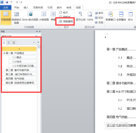Switch to the 邮件 ribbon tab
Image resolution: width=136 pixels, height=133 pixels.
pyautogui.click(x=59, y=8)
